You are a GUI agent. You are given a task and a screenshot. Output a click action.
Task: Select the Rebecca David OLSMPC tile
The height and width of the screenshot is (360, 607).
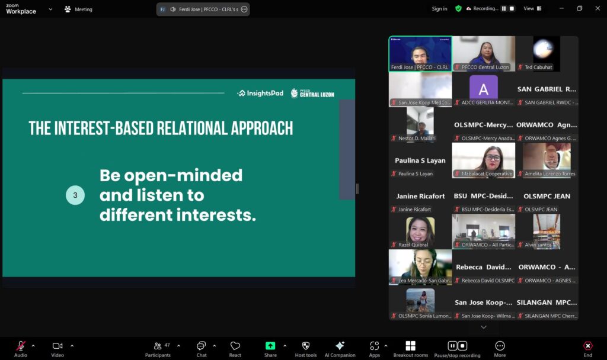click(x=484, y=267)
